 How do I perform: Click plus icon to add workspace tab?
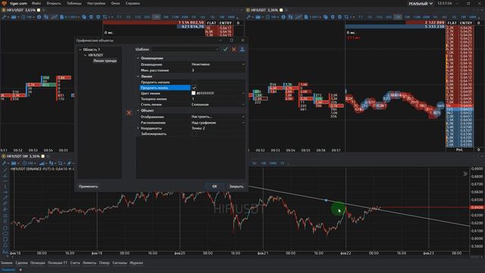click(x=20, y=270)
